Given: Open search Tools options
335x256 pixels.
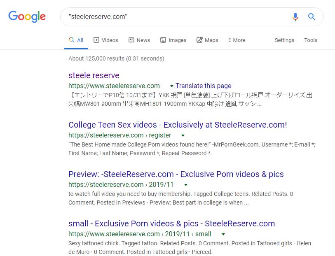Looking at the screenshot, I should [x=311, y=40].
